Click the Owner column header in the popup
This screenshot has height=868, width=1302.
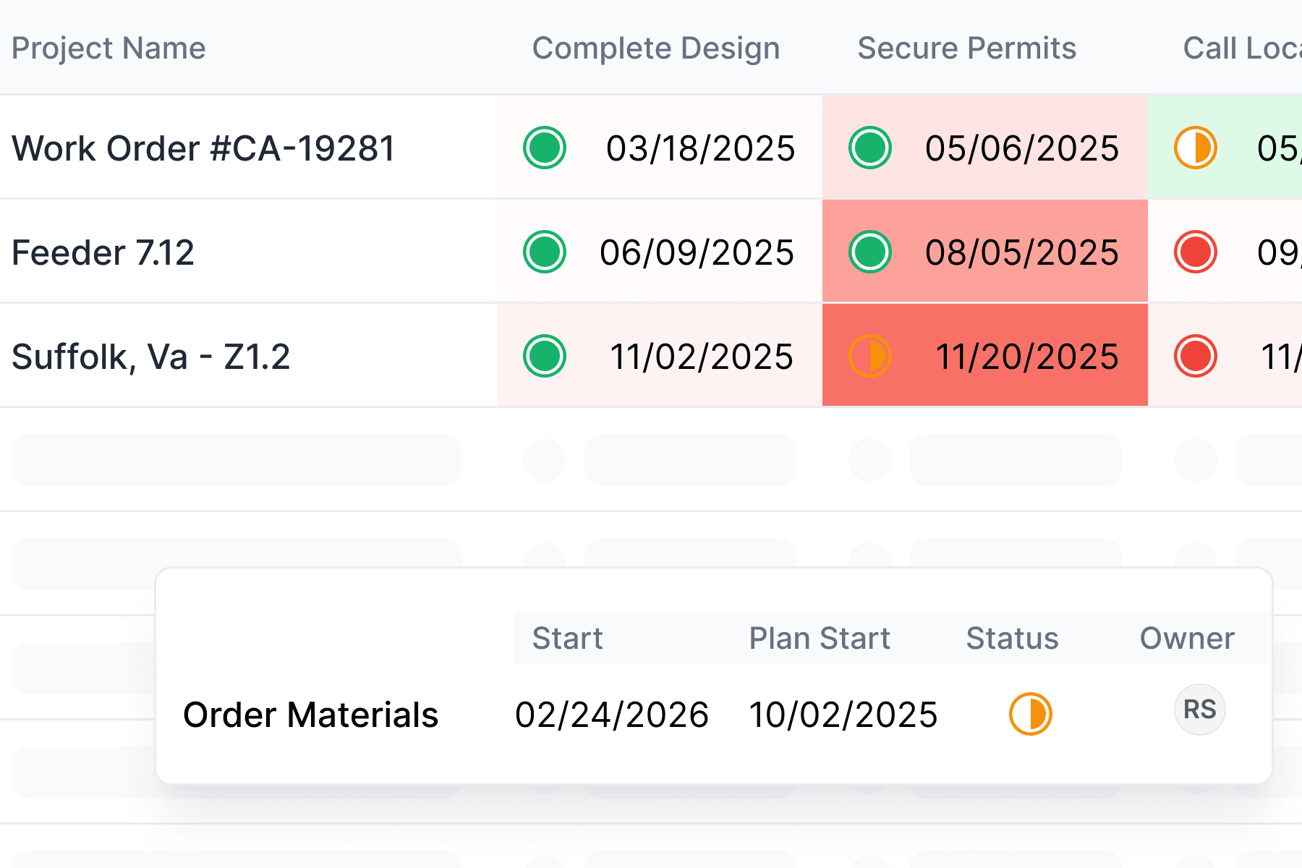[x=1187, y=638]
